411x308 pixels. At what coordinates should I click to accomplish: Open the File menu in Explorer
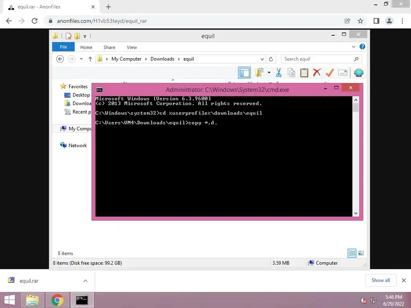coord(63,47)
